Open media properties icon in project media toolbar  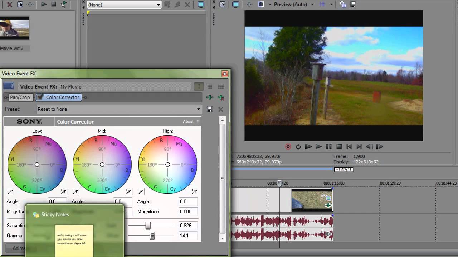pyautogui.click(x=20, y=5)
